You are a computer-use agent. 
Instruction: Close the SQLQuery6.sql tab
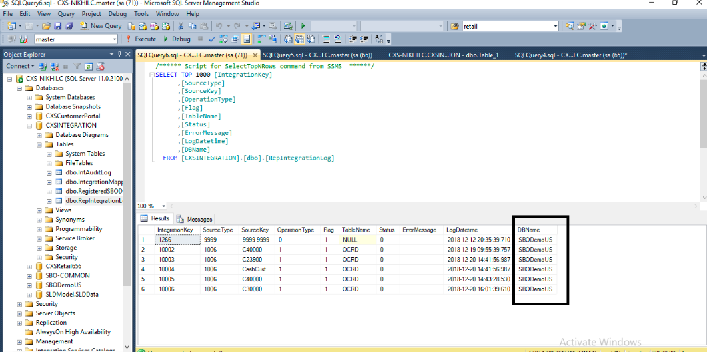[255, 55]
